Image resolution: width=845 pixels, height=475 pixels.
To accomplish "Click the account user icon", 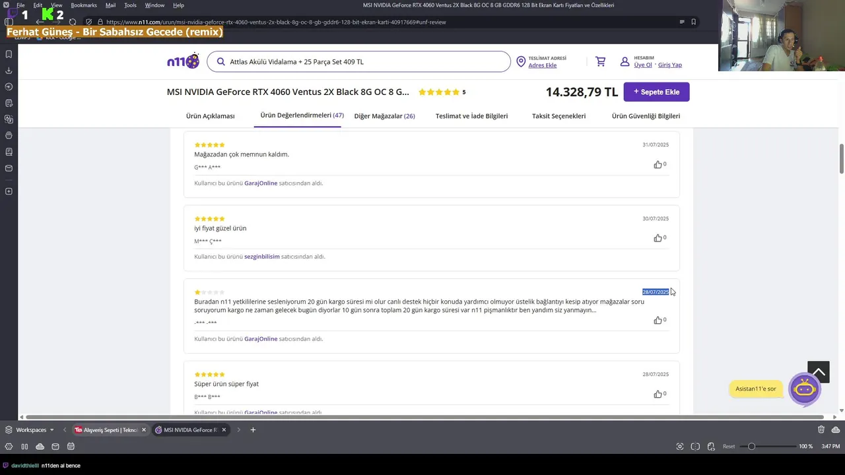I will coord(625,61).
